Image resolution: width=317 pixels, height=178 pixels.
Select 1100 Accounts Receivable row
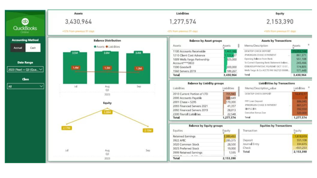[205, 51]
